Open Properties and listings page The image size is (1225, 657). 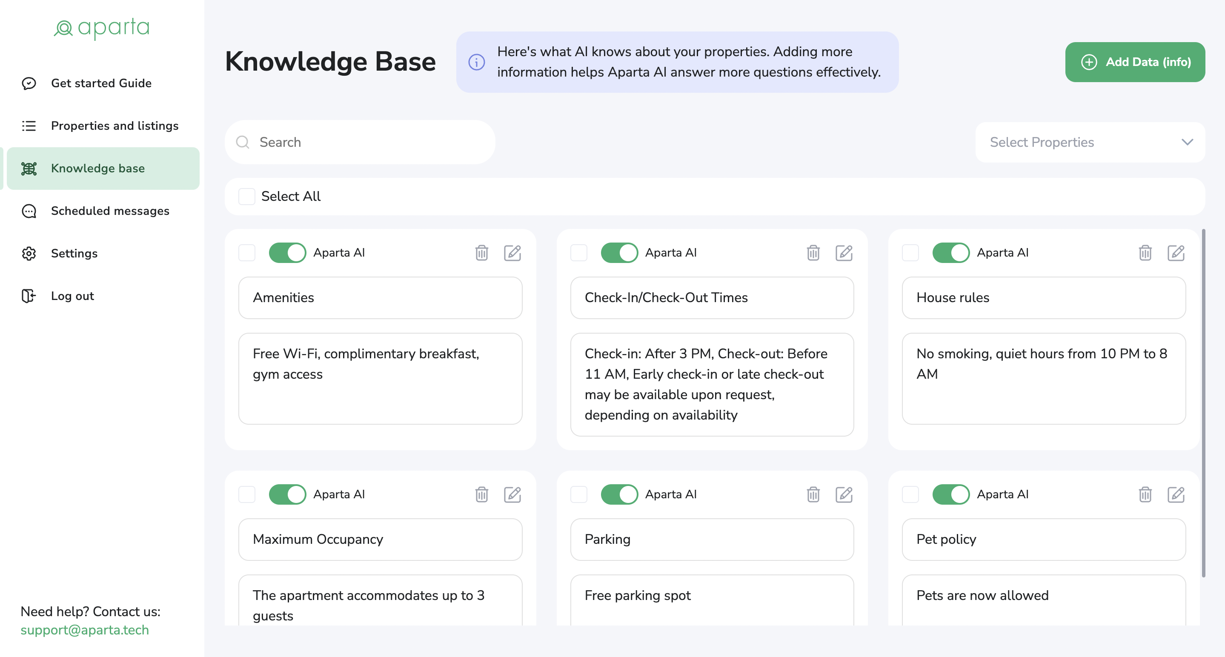pyautogui.click(x=114, y=126)
